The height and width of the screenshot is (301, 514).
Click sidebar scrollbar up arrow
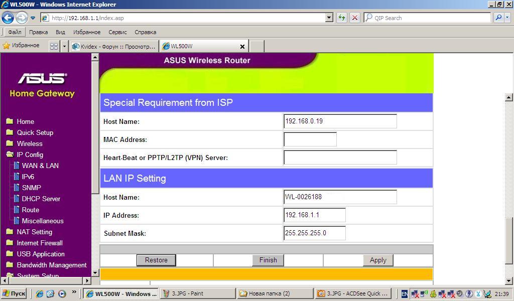(x=95, y=57)
